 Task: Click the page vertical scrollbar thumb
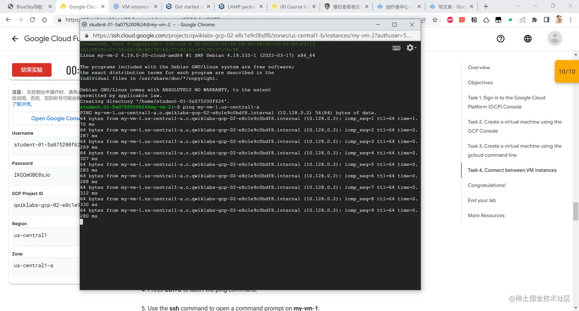pos(576,211)
